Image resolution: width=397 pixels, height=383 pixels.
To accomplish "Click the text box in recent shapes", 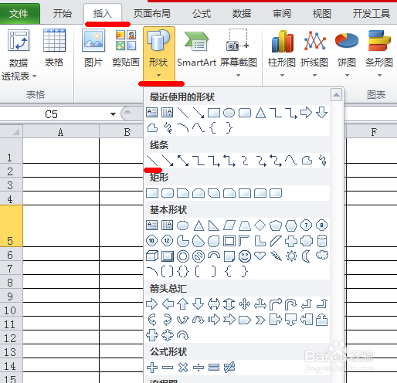I will pyautogui.click(x=152, y=113).
